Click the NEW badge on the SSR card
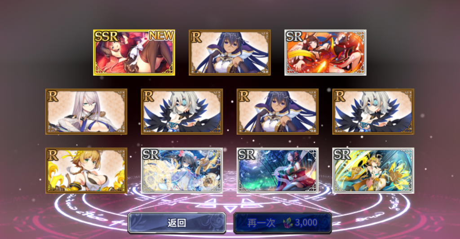Image resolution: width=460 pixels, height=239 pixels. (x=161, y=36)
